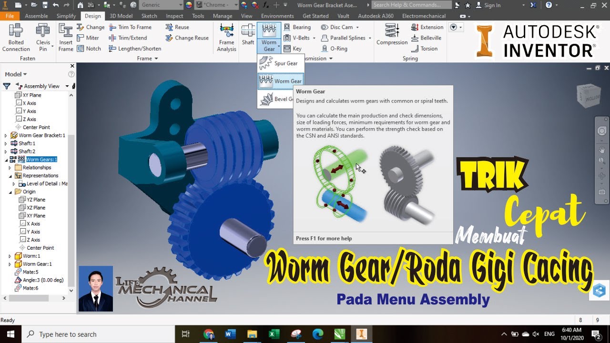Viewport: 610px width, 343px height.
Task: Select the Torsion spring tool
Action: pos(424,48)
